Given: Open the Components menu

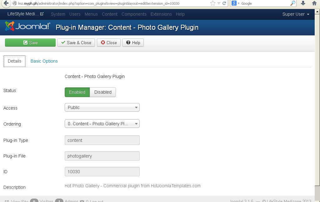Looking at the screenshot, I should (134, 14).
